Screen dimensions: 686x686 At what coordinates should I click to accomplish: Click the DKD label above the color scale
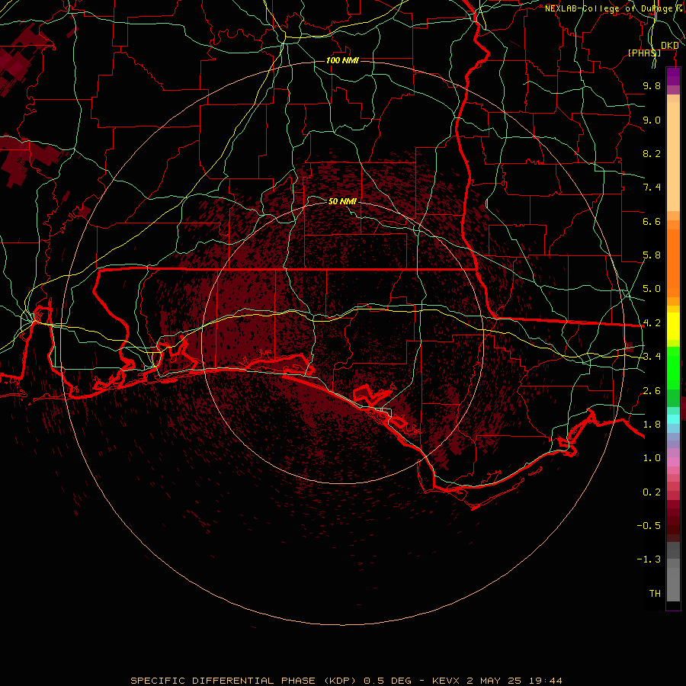click(670, 46)
